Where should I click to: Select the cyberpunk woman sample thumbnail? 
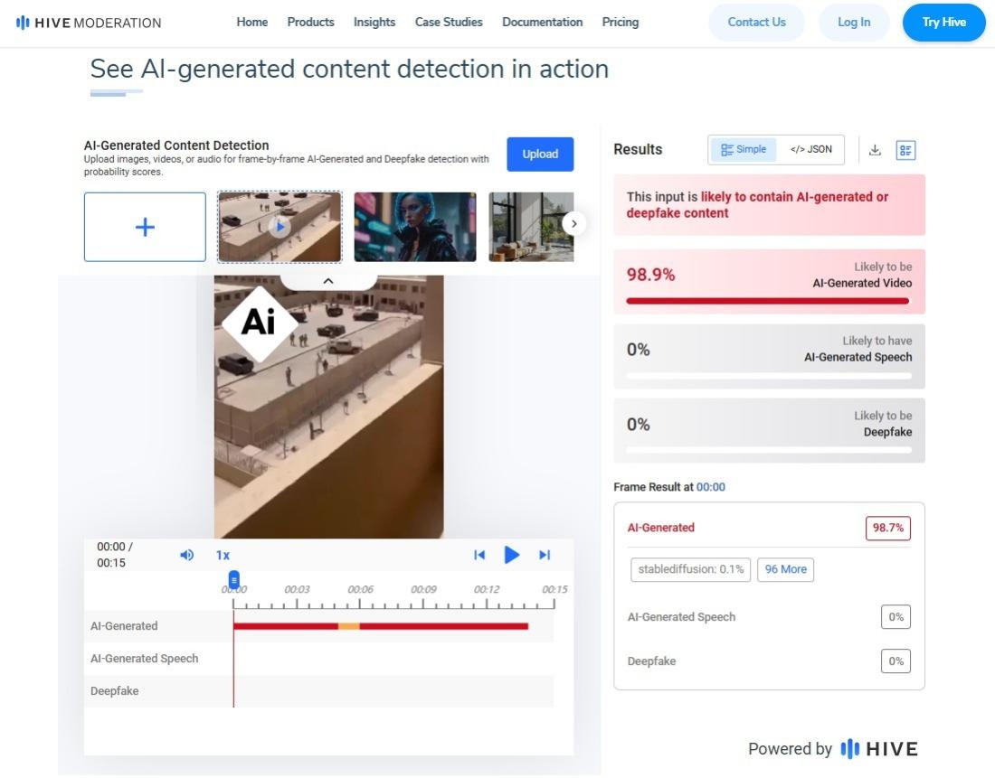click(414, 227)
